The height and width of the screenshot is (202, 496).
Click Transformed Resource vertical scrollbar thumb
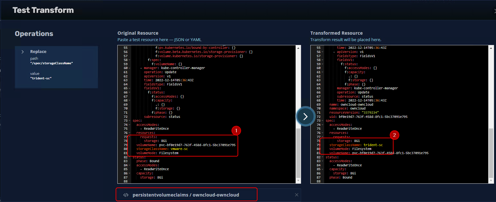point(491,153)
